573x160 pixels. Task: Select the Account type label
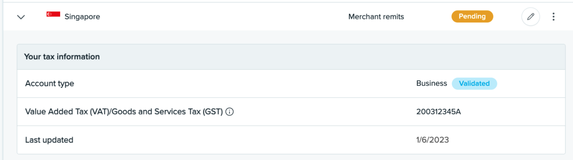(x=49, y=84)
